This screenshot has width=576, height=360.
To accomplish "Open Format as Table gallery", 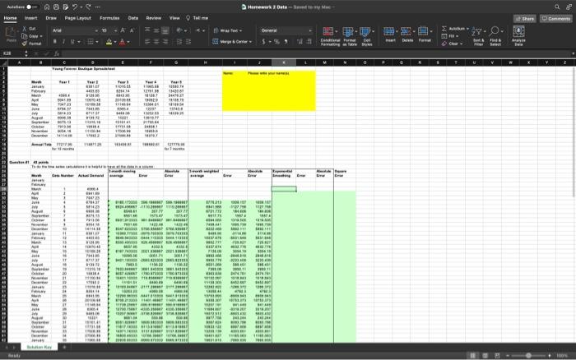I will pyautogui.click(x=350, y=36).
